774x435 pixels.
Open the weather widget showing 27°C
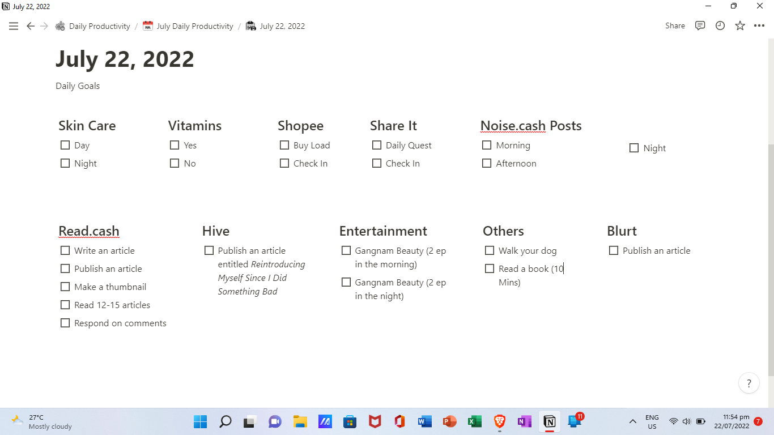coord(42,421)
